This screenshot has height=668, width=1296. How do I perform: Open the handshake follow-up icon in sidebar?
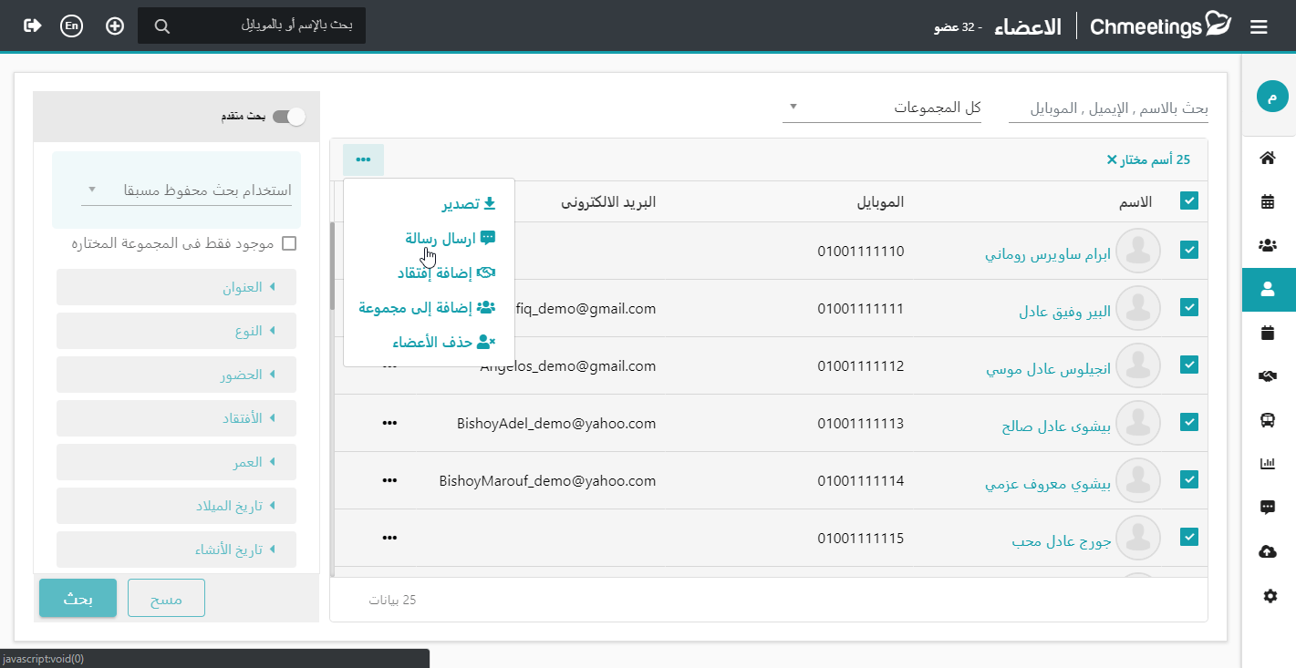coord(1268,376)
